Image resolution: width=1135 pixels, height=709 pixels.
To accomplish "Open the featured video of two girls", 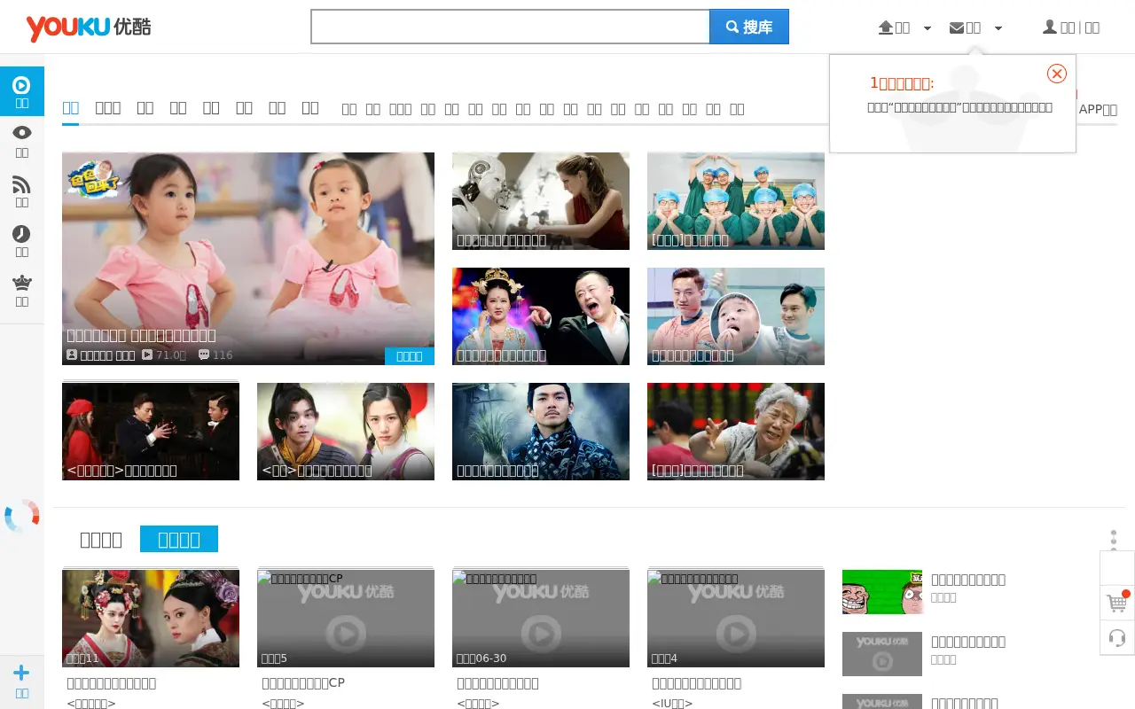I will click(x=248, y=259).
